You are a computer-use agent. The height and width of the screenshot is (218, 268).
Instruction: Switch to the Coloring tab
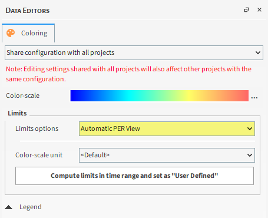tap(28, 33)
